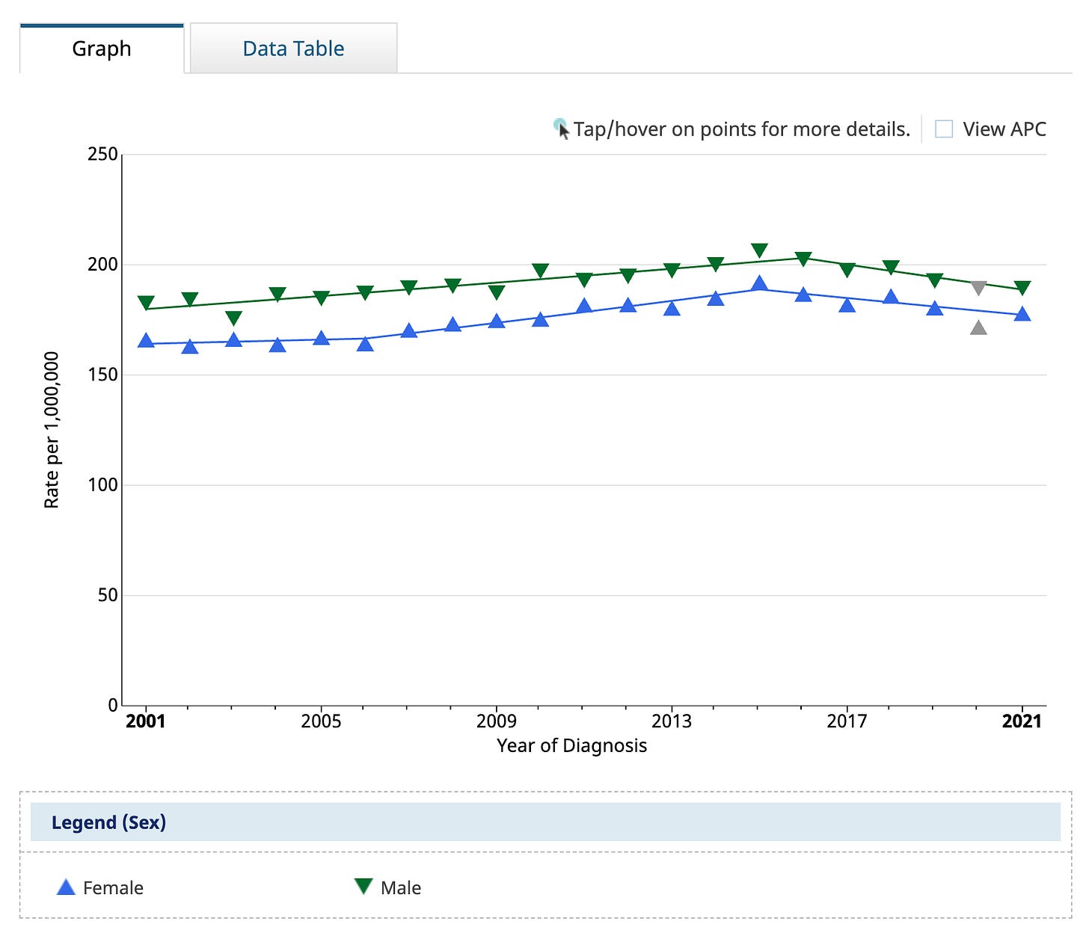Click the '2005' x-axis label
The height and width of the screenshot is (927, 1089).
321,721
